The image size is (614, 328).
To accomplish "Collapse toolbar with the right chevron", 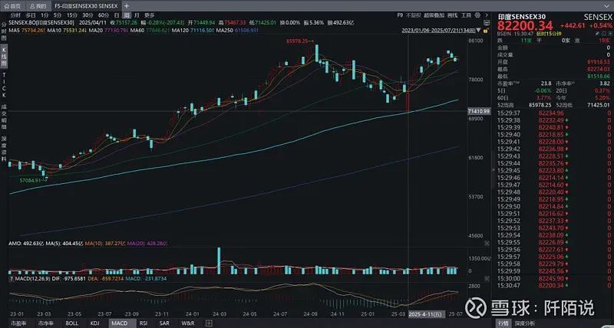I will [487, 15].
